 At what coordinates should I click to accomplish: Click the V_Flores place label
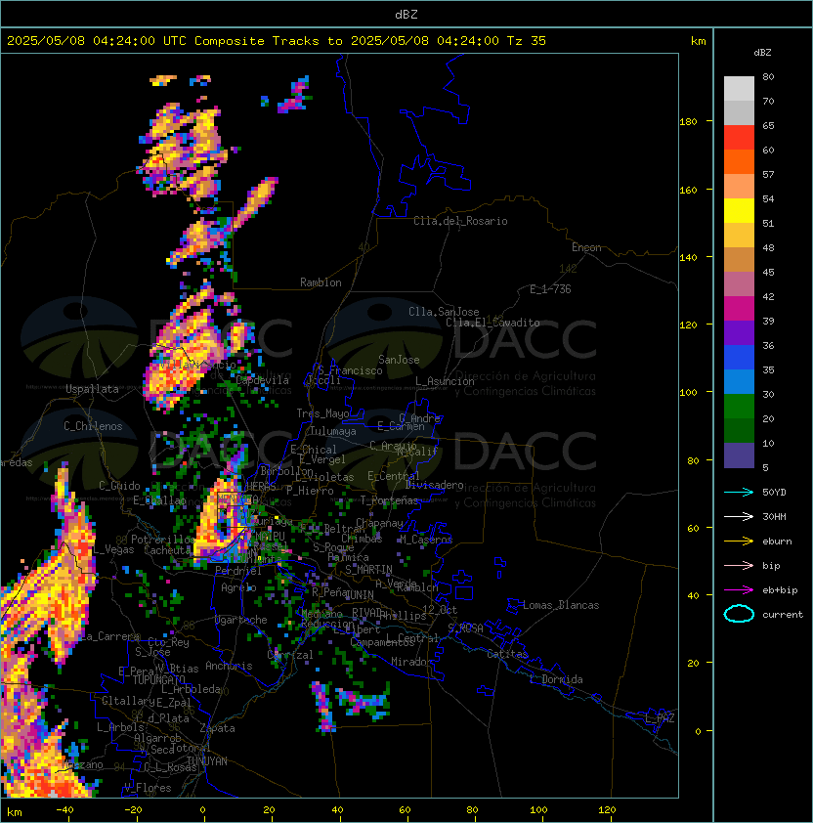(148, 788)
